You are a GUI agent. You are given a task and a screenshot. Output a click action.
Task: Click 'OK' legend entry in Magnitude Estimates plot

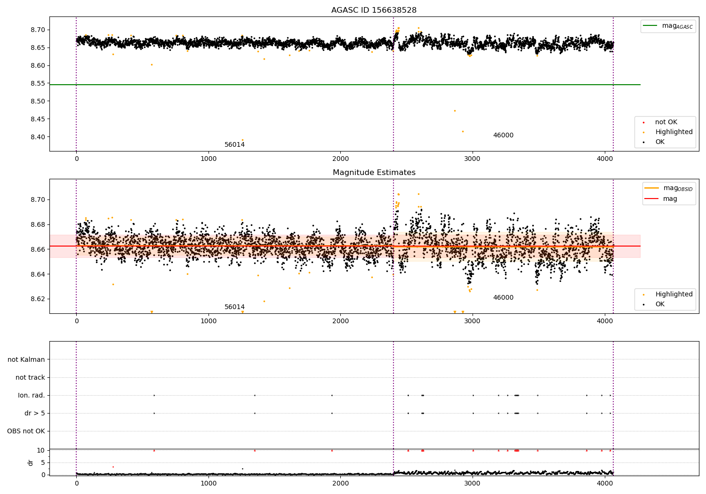click(660, 304)
